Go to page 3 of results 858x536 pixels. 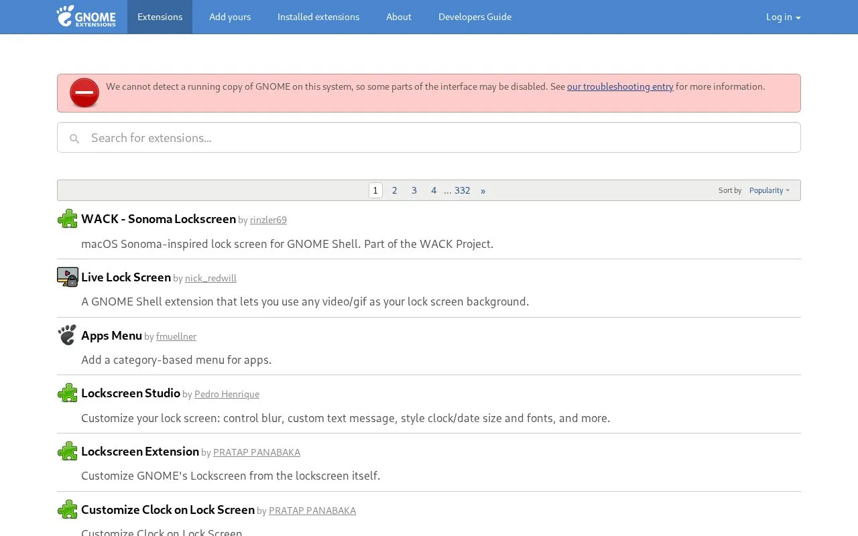(414, 190)
